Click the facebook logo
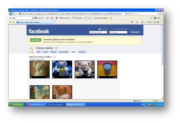 39,31
